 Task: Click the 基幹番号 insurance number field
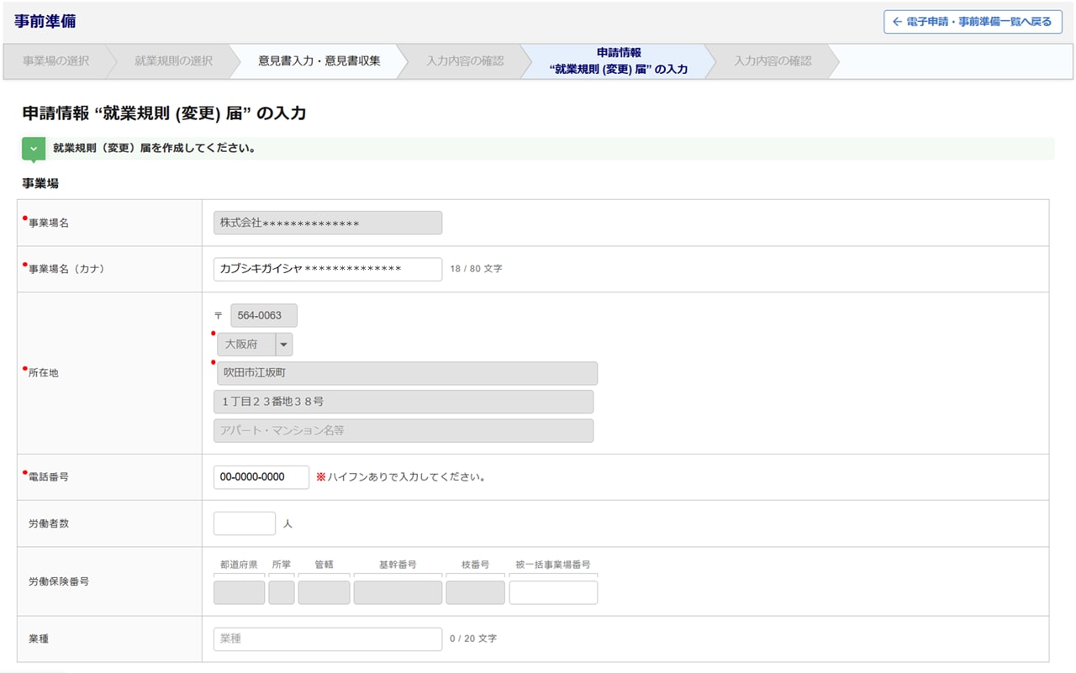coord(398,592)
